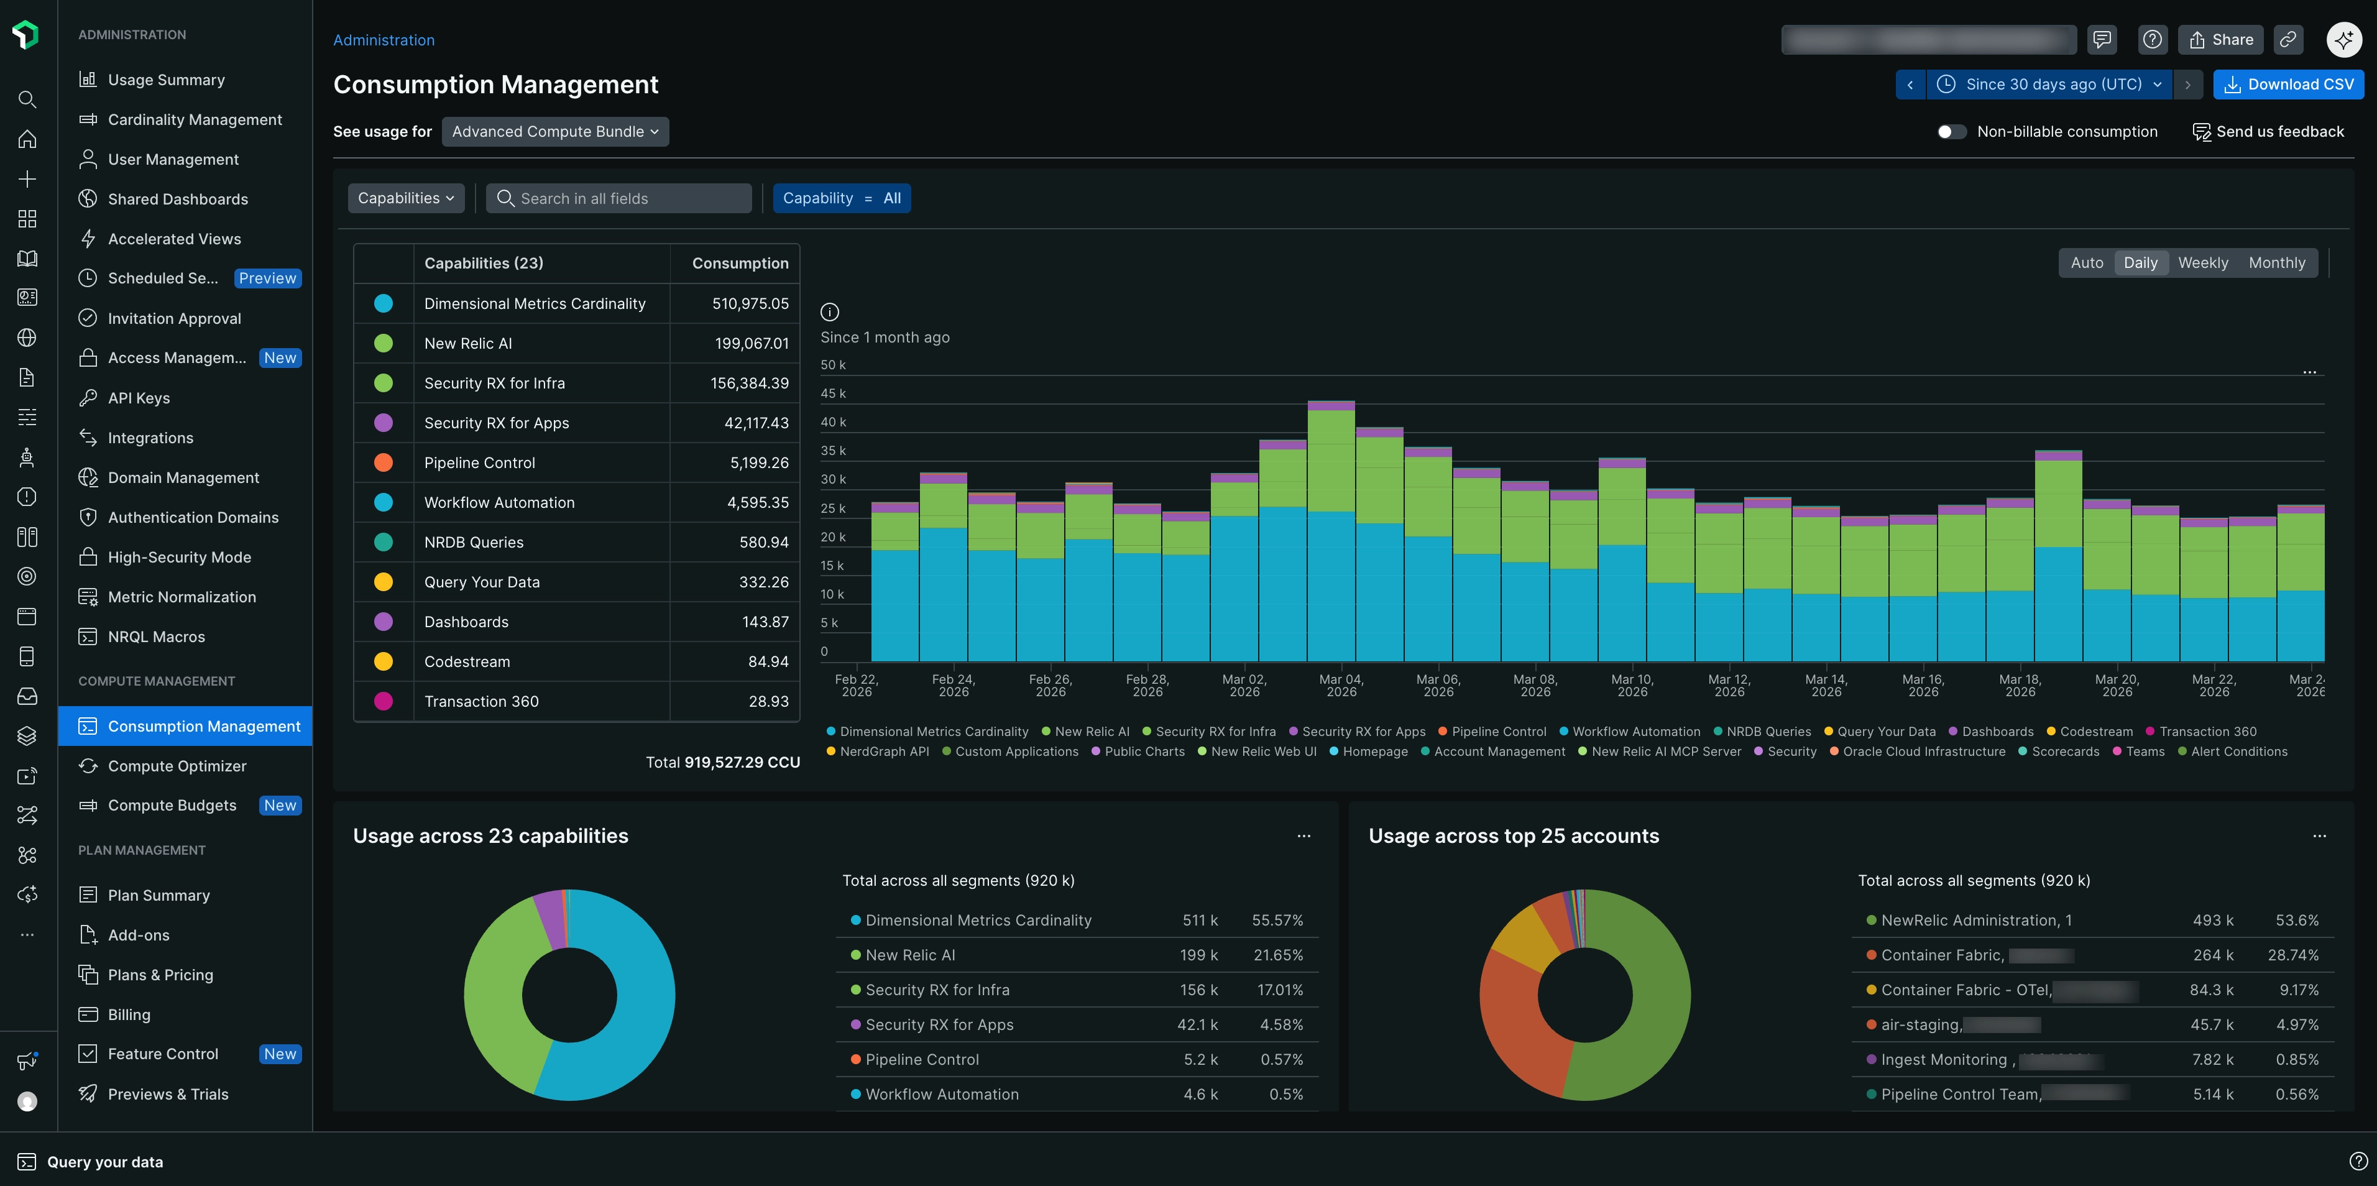Image resolution: width=2377 pixels, height=1186 pixels.
Task: Open the Capabilities filter dropdown
Action: (x=406, y=198)
